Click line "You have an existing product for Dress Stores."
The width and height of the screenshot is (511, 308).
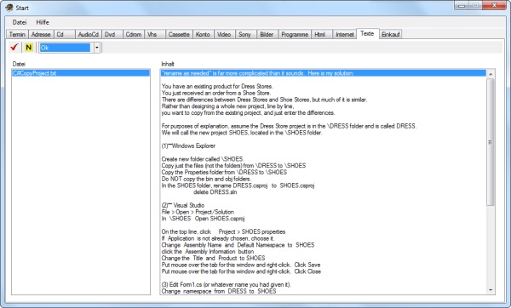[x=217, y=86]
